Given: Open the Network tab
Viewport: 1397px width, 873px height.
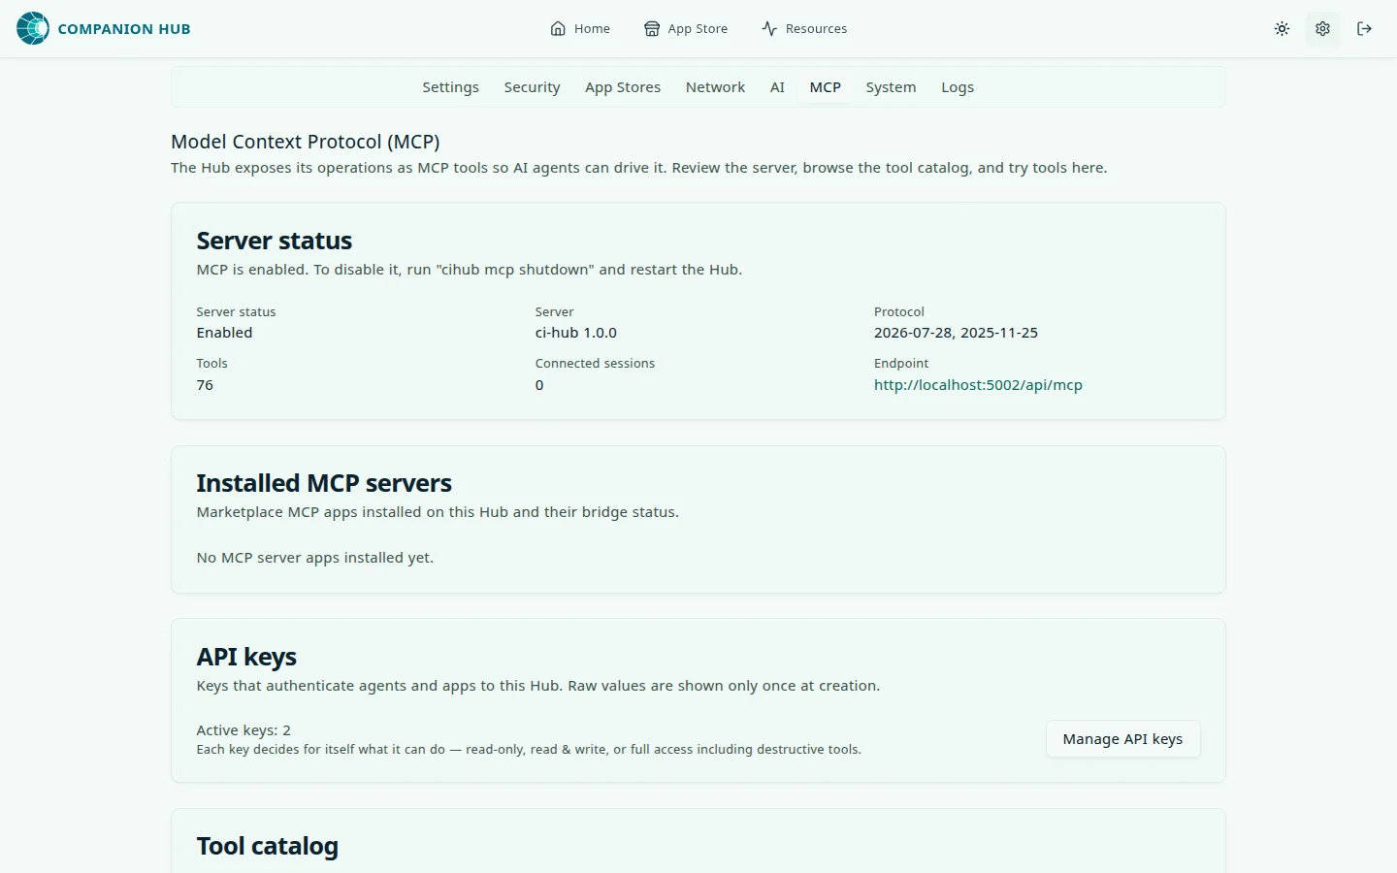Looking at the screenshot, I should tap(716, 87).
